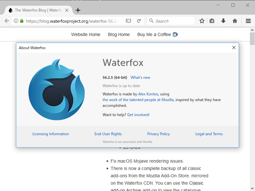Select The Waterfox Blog tab
The height and width of the screenshot is (191, 255).
[39, 10]
